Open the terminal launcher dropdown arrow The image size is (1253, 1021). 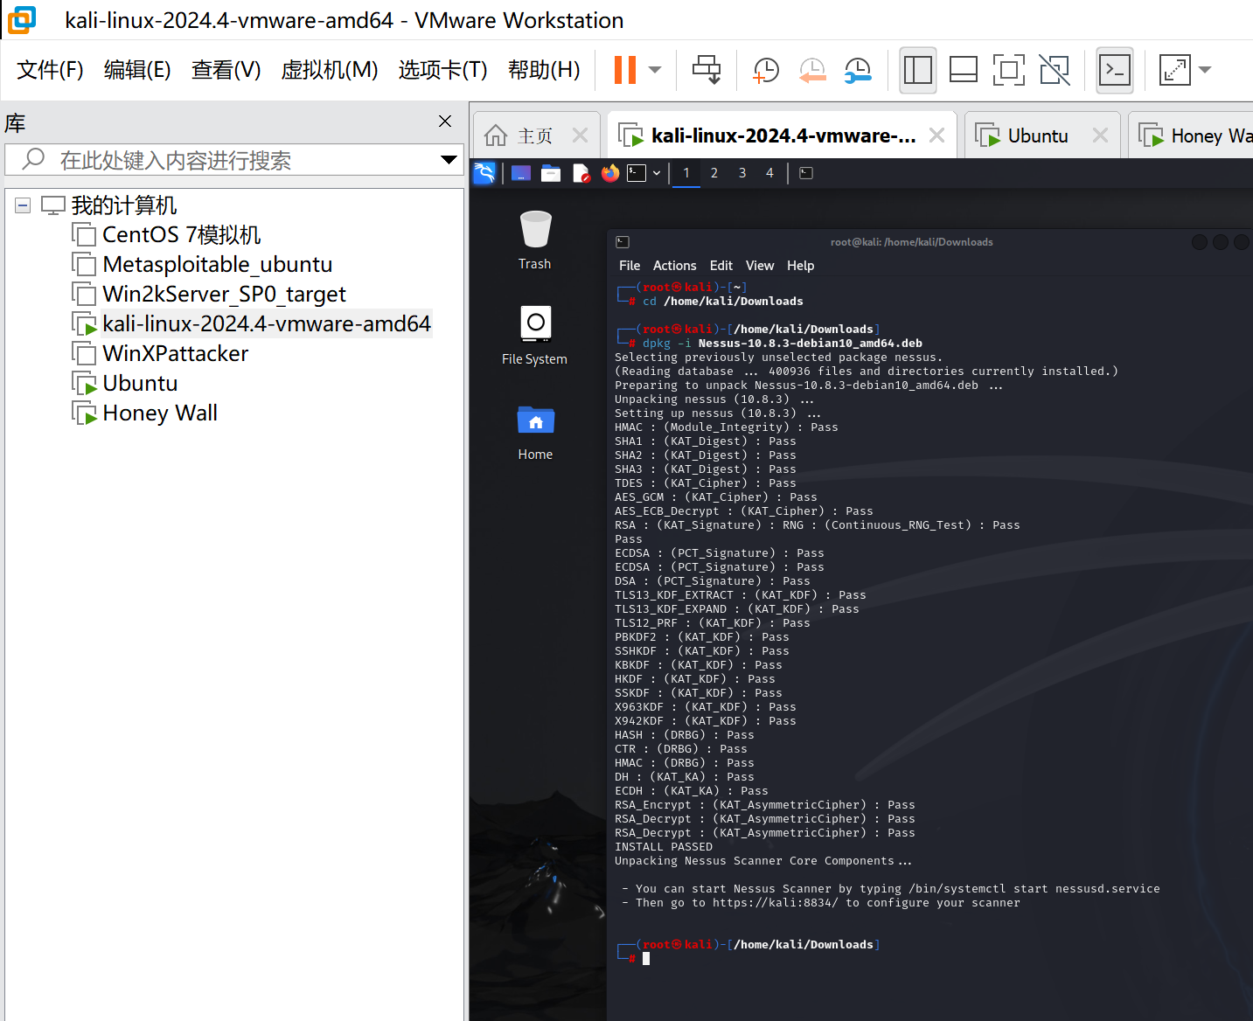pyautogui.click(x=657, y=173)
